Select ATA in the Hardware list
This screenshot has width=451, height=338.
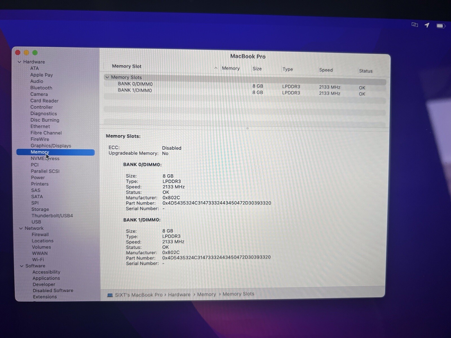click(x=35, y=68)
